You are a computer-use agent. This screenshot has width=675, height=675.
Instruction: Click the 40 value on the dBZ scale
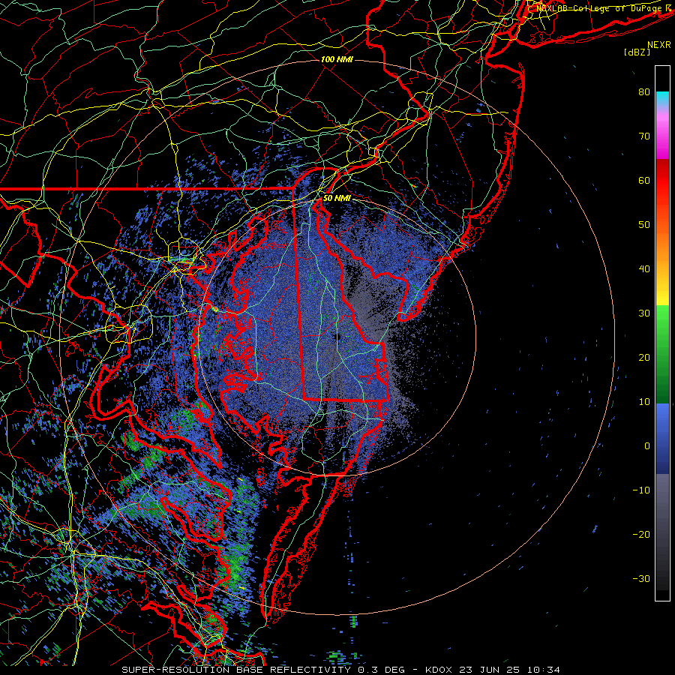tap(644, 269)
